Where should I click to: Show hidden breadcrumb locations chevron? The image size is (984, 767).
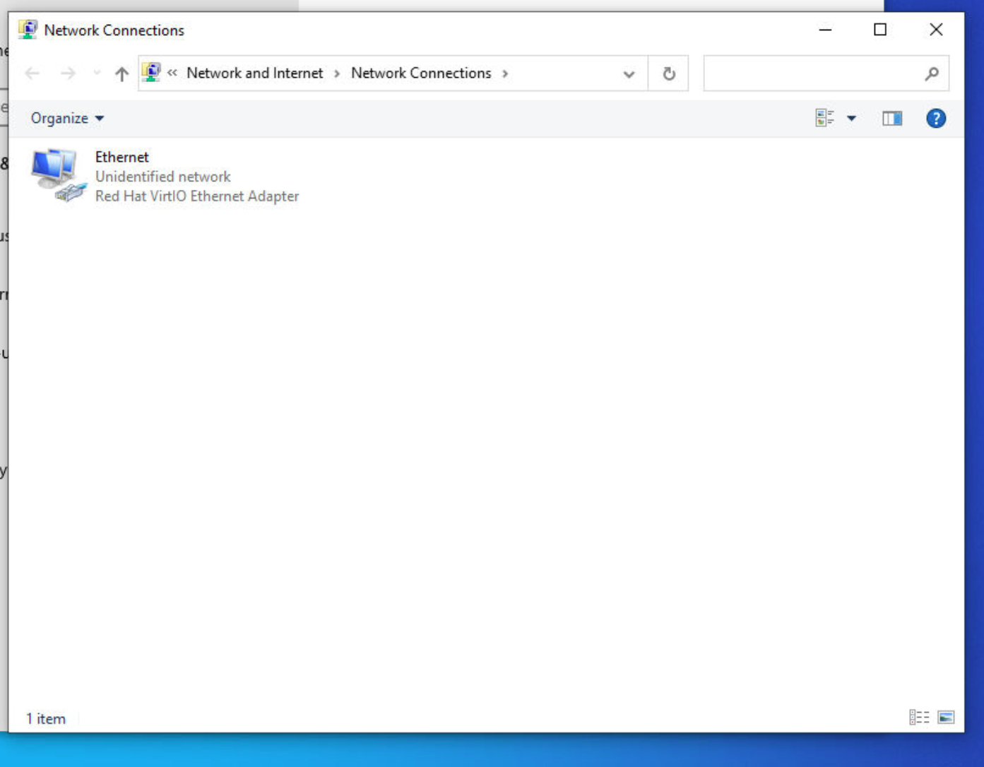[x=172, y=73]
